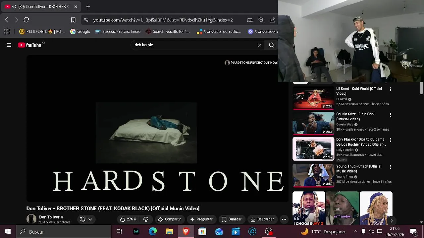Bookmark this page with the bookmark icon

click(x=73, y=20)
